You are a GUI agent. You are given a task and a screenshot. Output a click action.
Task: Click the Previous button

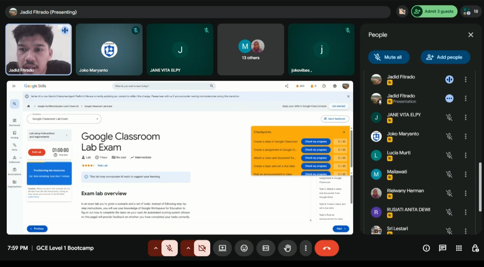(x=37, y=229)
